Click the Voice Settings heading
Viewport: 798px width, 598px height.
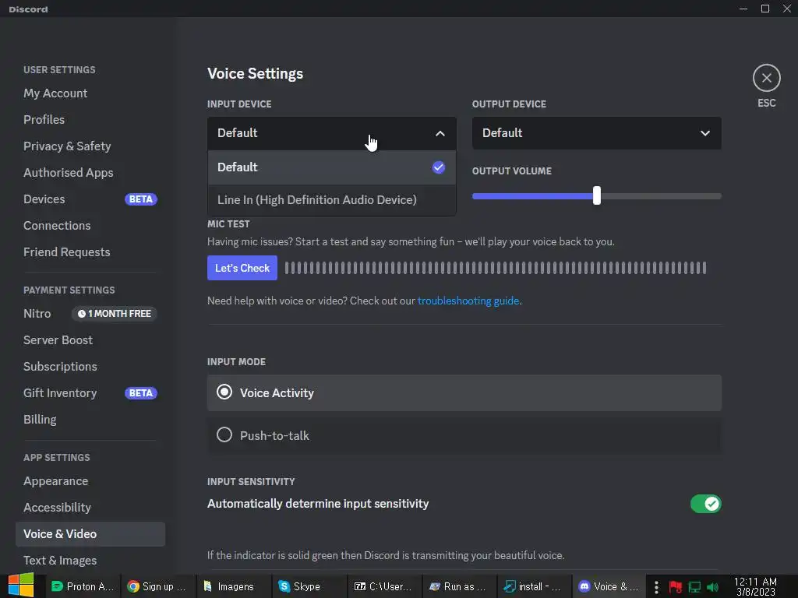click(x=255, y=74)
